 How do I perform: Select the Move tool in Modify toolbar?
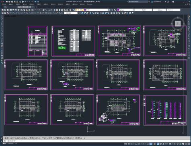(x=189, y=29)
